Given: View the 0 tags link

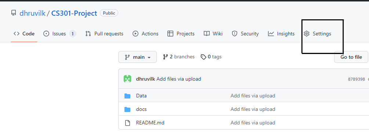Looking at the screenshot, I should [211, 57].
